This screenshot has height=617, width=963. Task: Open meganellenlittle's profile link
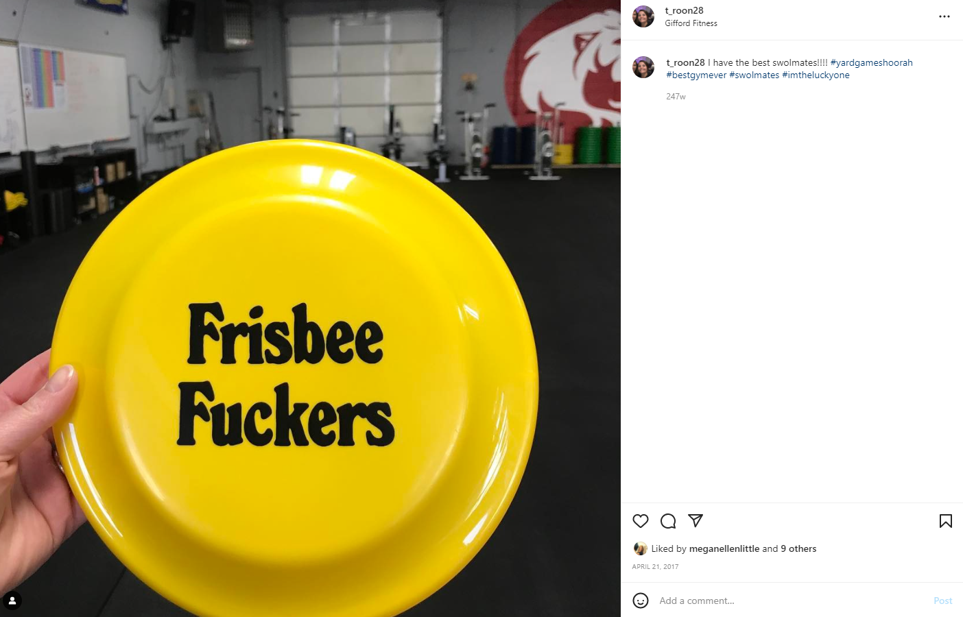point(724,548)
